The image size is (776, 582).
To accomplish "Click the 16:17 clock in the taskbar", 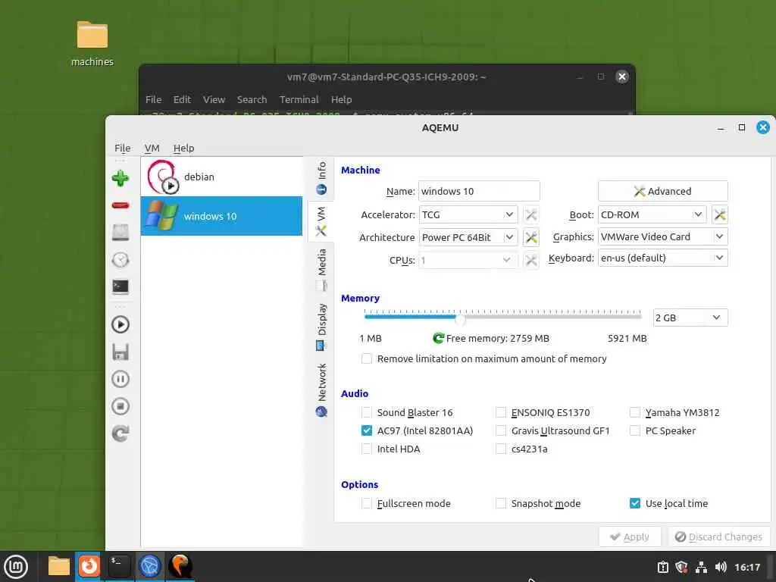I will click(747, 567).
